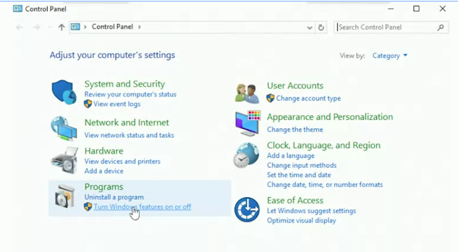Open the Appearance and Personalization monitor icon

click(248, 123)
